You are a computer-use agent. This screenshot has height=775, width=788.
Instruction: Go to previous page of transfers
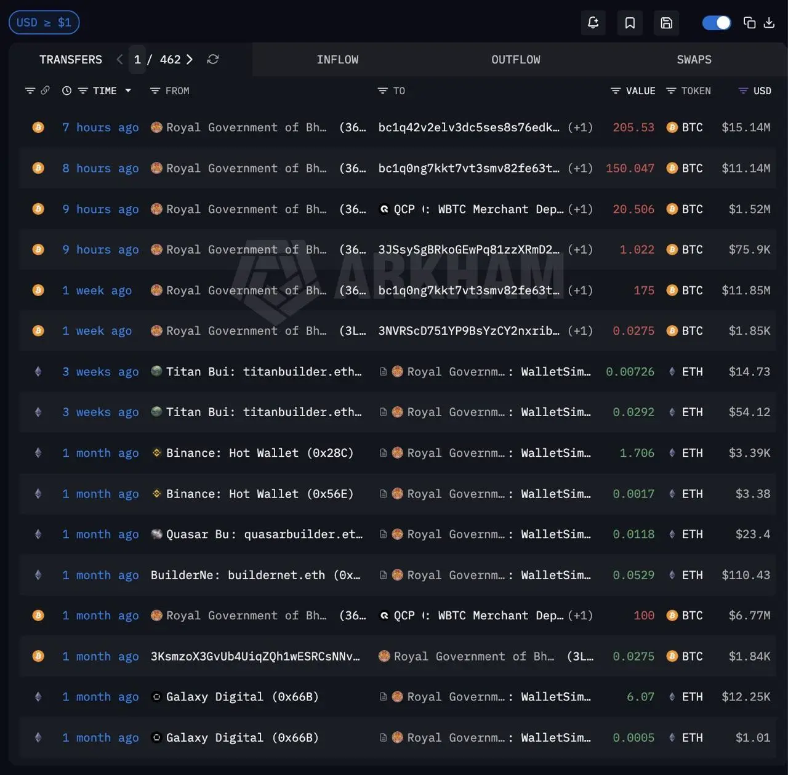(x=119, y=59)
